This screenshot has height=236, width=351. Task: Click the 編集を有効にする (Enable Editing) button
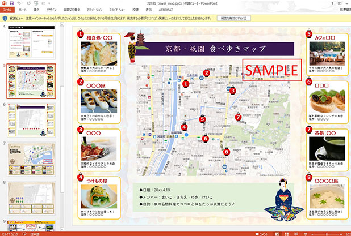click(233, 18)
